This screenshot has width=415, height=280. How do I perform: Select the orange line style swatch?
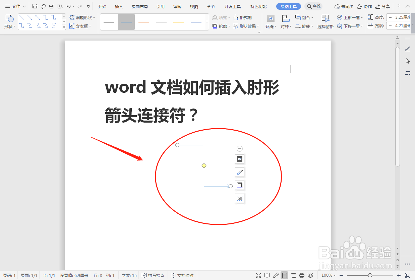[x=144, y=22]
